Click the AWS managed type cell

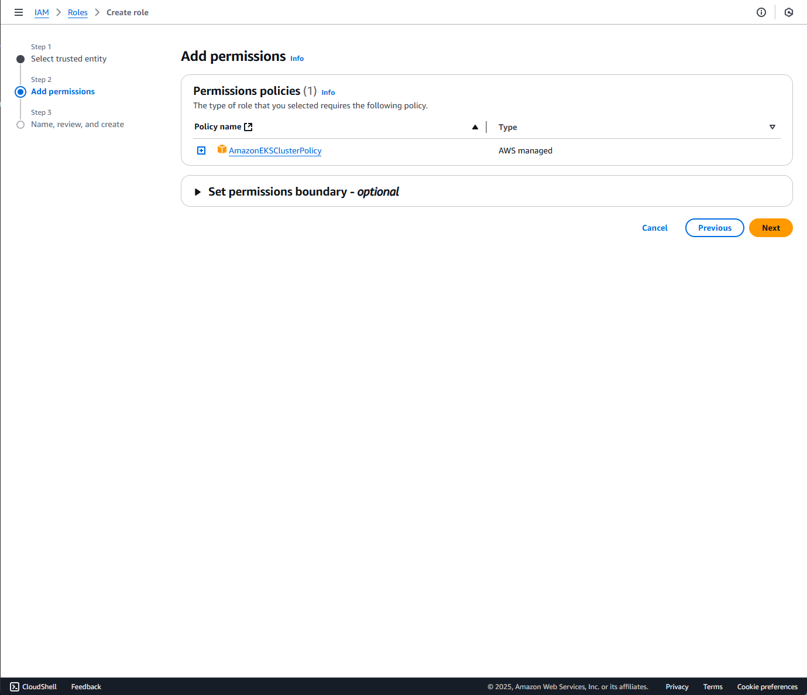coord(526,150)
